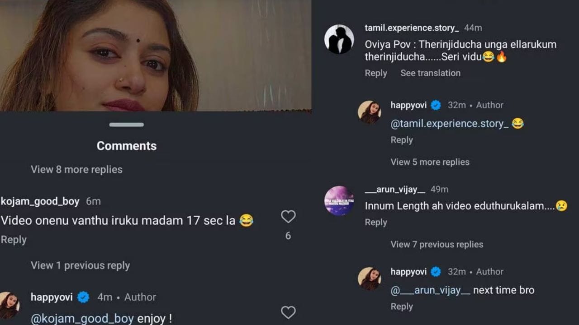
Task: Toggle the heart on happyovi's enjoy reply
Action: [288, 312]
